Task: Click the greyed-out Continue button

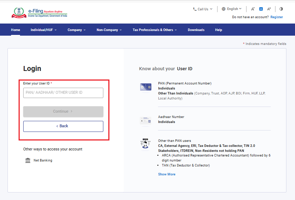Action: (63, 112)
